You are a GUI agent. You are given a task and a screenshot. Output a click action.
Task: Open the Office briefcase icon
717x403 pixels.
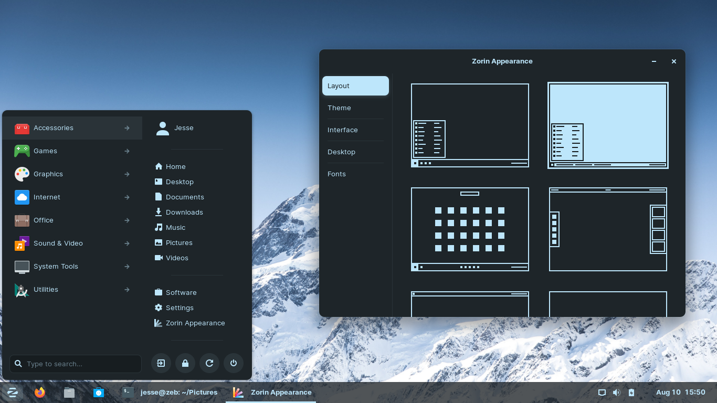[22, 220]
